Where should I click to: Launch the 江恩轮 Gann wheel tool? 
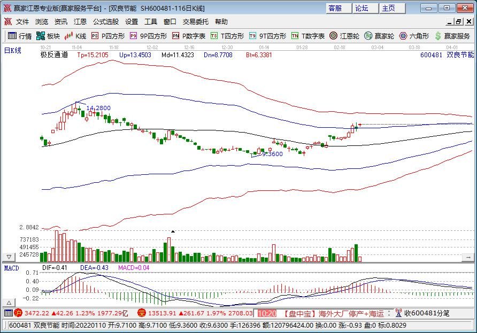344,36
